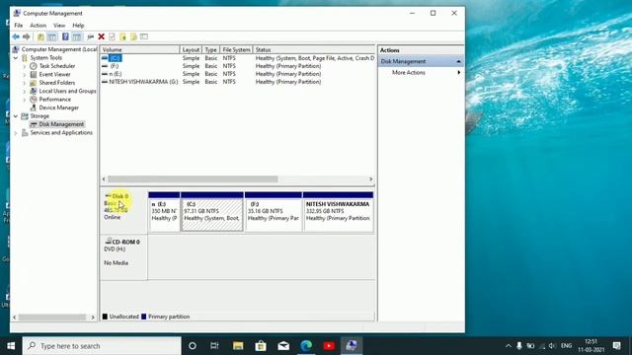Click the Up one level folder icon

tap(40, 37)
